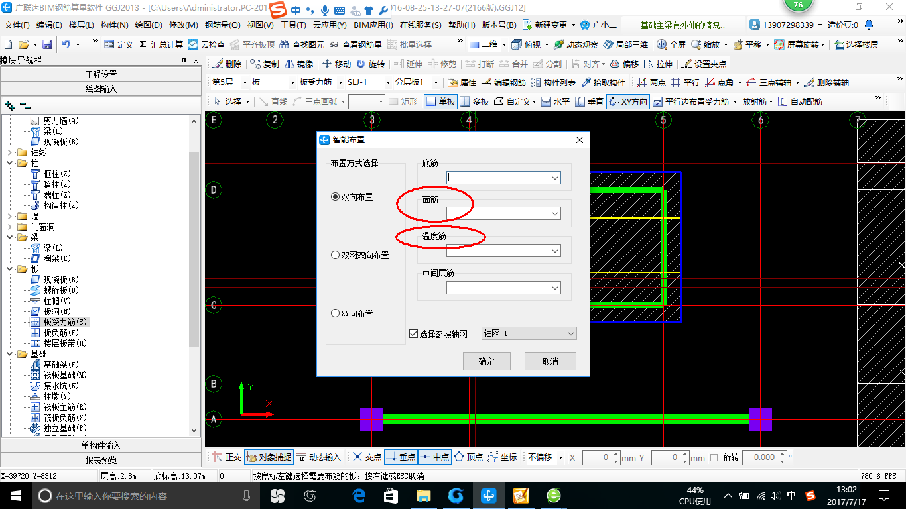Open 报表预览 panel
This screenshot has height=509, width=906.
101,460
